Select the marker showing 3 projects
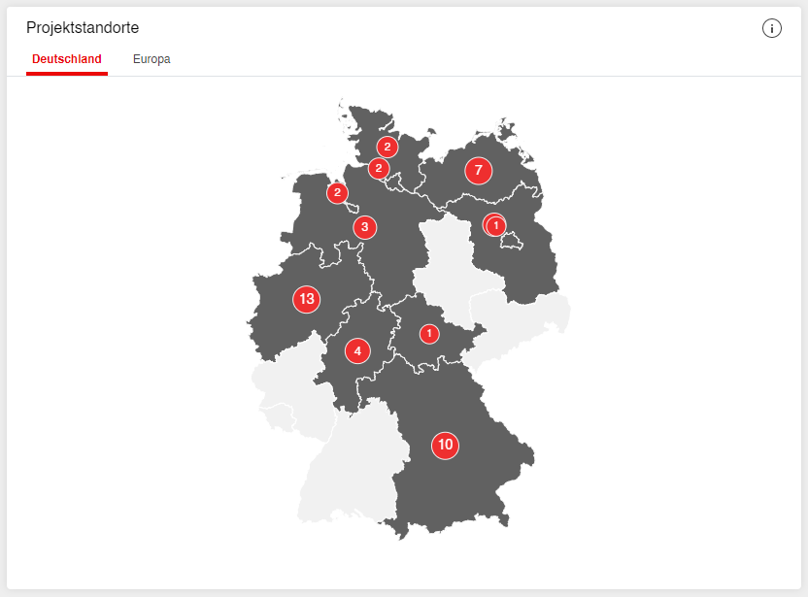 point(364,228)
